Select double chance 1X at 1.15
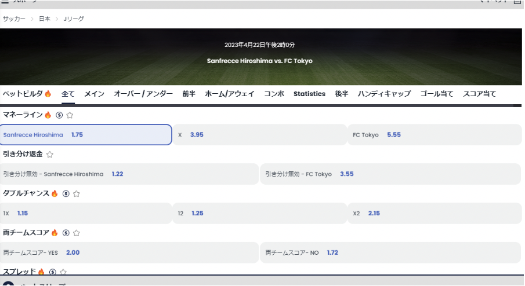 86,213
